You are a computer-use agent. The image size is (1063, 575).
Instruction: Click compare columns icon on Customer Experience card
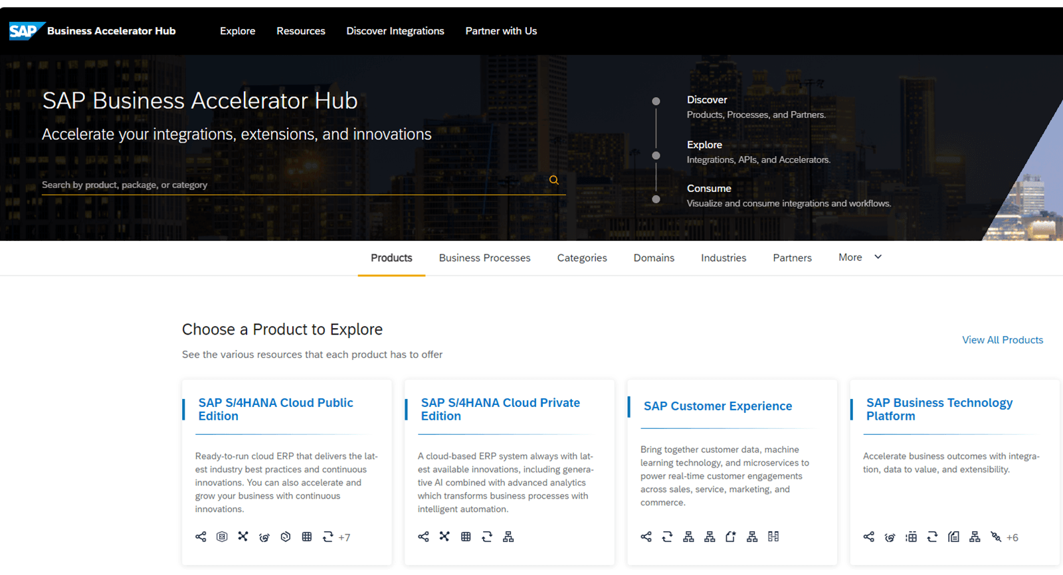[773, 536]
